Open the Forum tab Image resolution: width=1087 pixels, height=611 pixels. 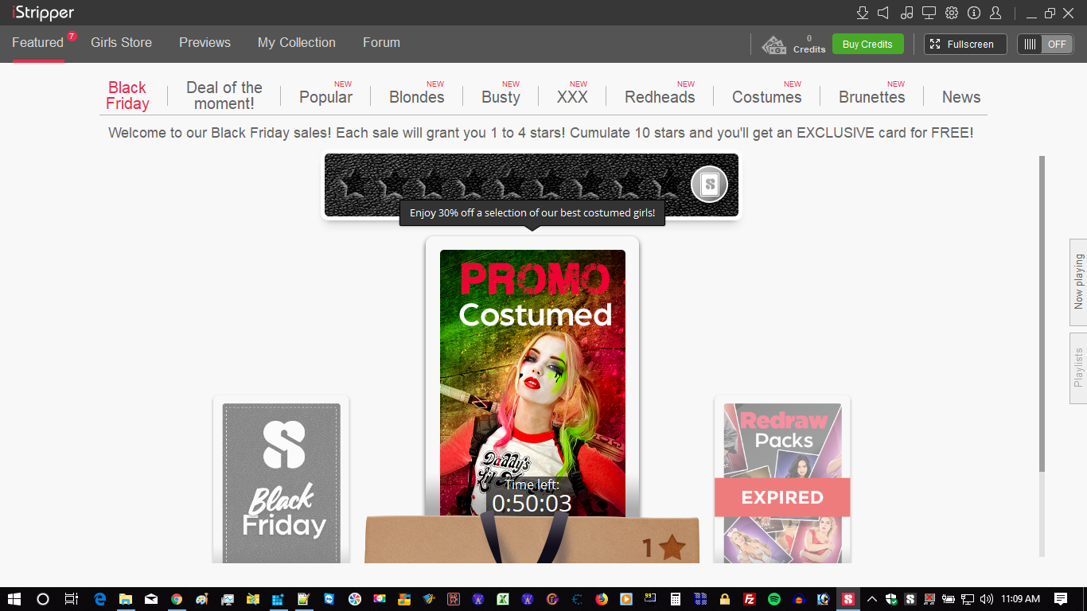[x=381, y=43]
